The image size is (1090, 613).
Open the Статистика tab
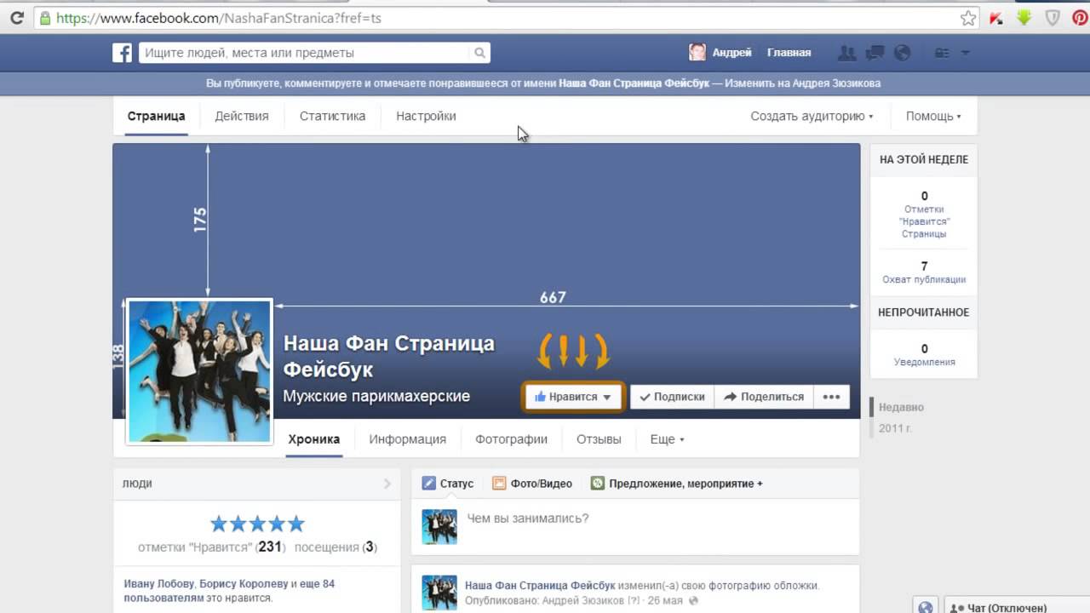pos(332,116)
